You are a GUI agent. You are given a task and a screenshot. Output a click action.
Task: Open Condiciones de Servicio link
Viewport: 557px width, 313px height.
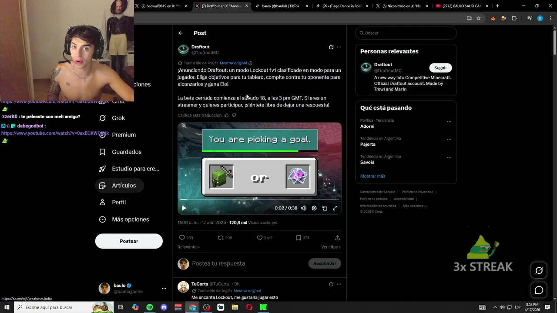[378, 192]
